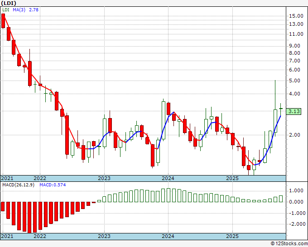308x247 pixels.
Task: Click the 2021 label on price chart axis
Action: click(x=7, y=178)
